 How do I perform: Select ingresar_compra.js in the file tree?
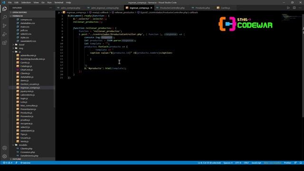[x=30, y=87]
